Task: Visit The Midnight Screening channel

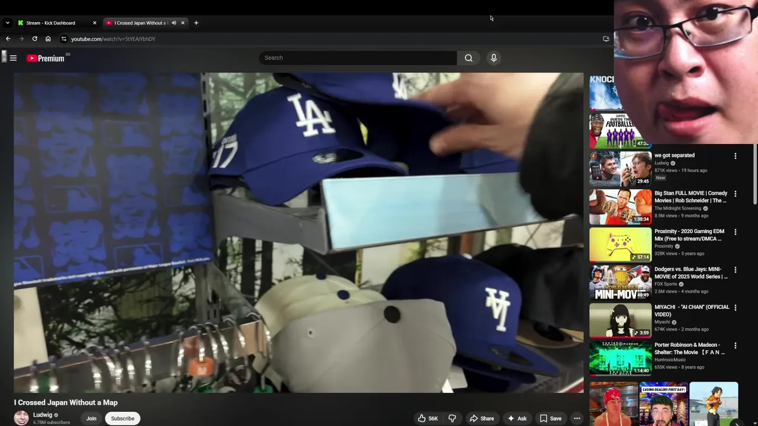Action: tap(678, 208)
